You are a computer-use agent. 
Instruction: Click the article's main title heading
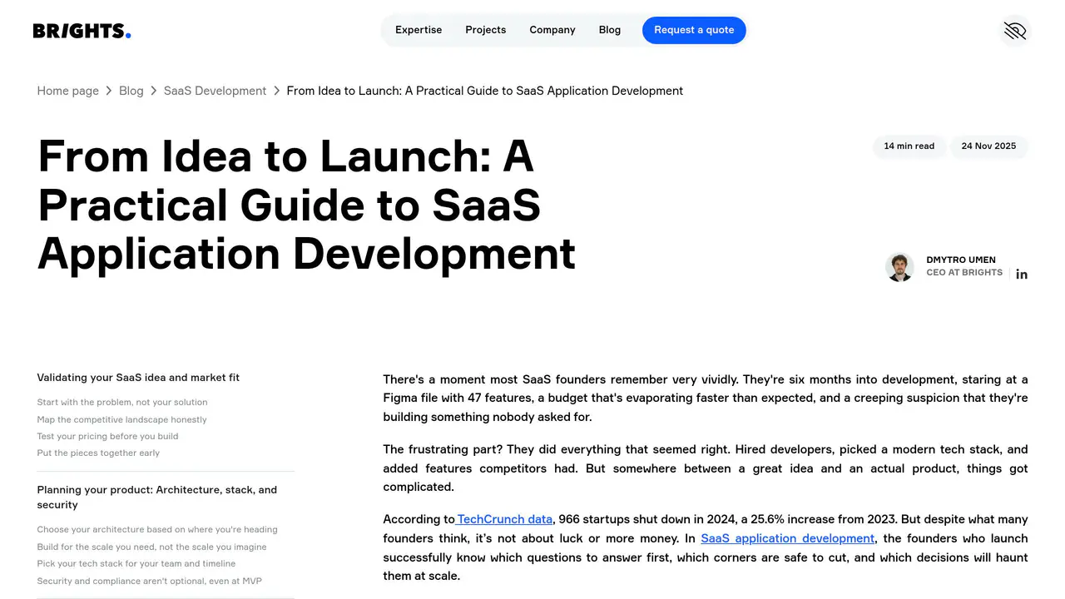click(307, 205)
